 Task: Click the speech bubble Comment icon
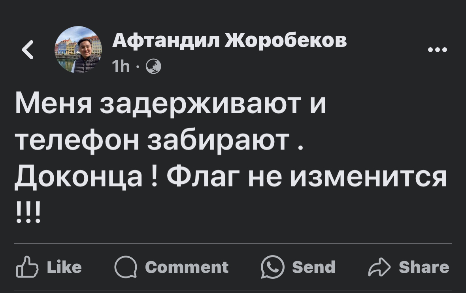coord(125,267)
